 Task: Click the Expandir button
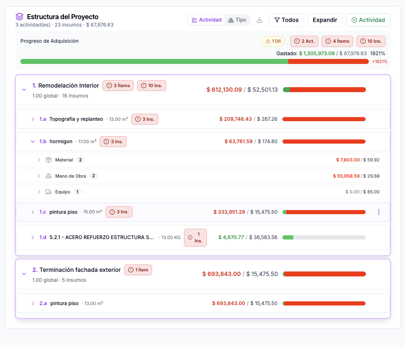(x=325, y=20)
